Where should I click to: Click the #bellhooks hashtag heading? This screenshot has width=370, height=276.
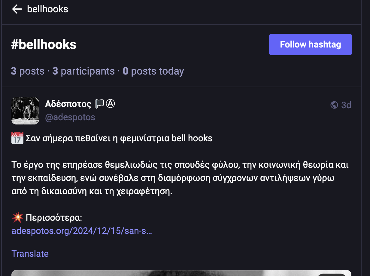44,44
